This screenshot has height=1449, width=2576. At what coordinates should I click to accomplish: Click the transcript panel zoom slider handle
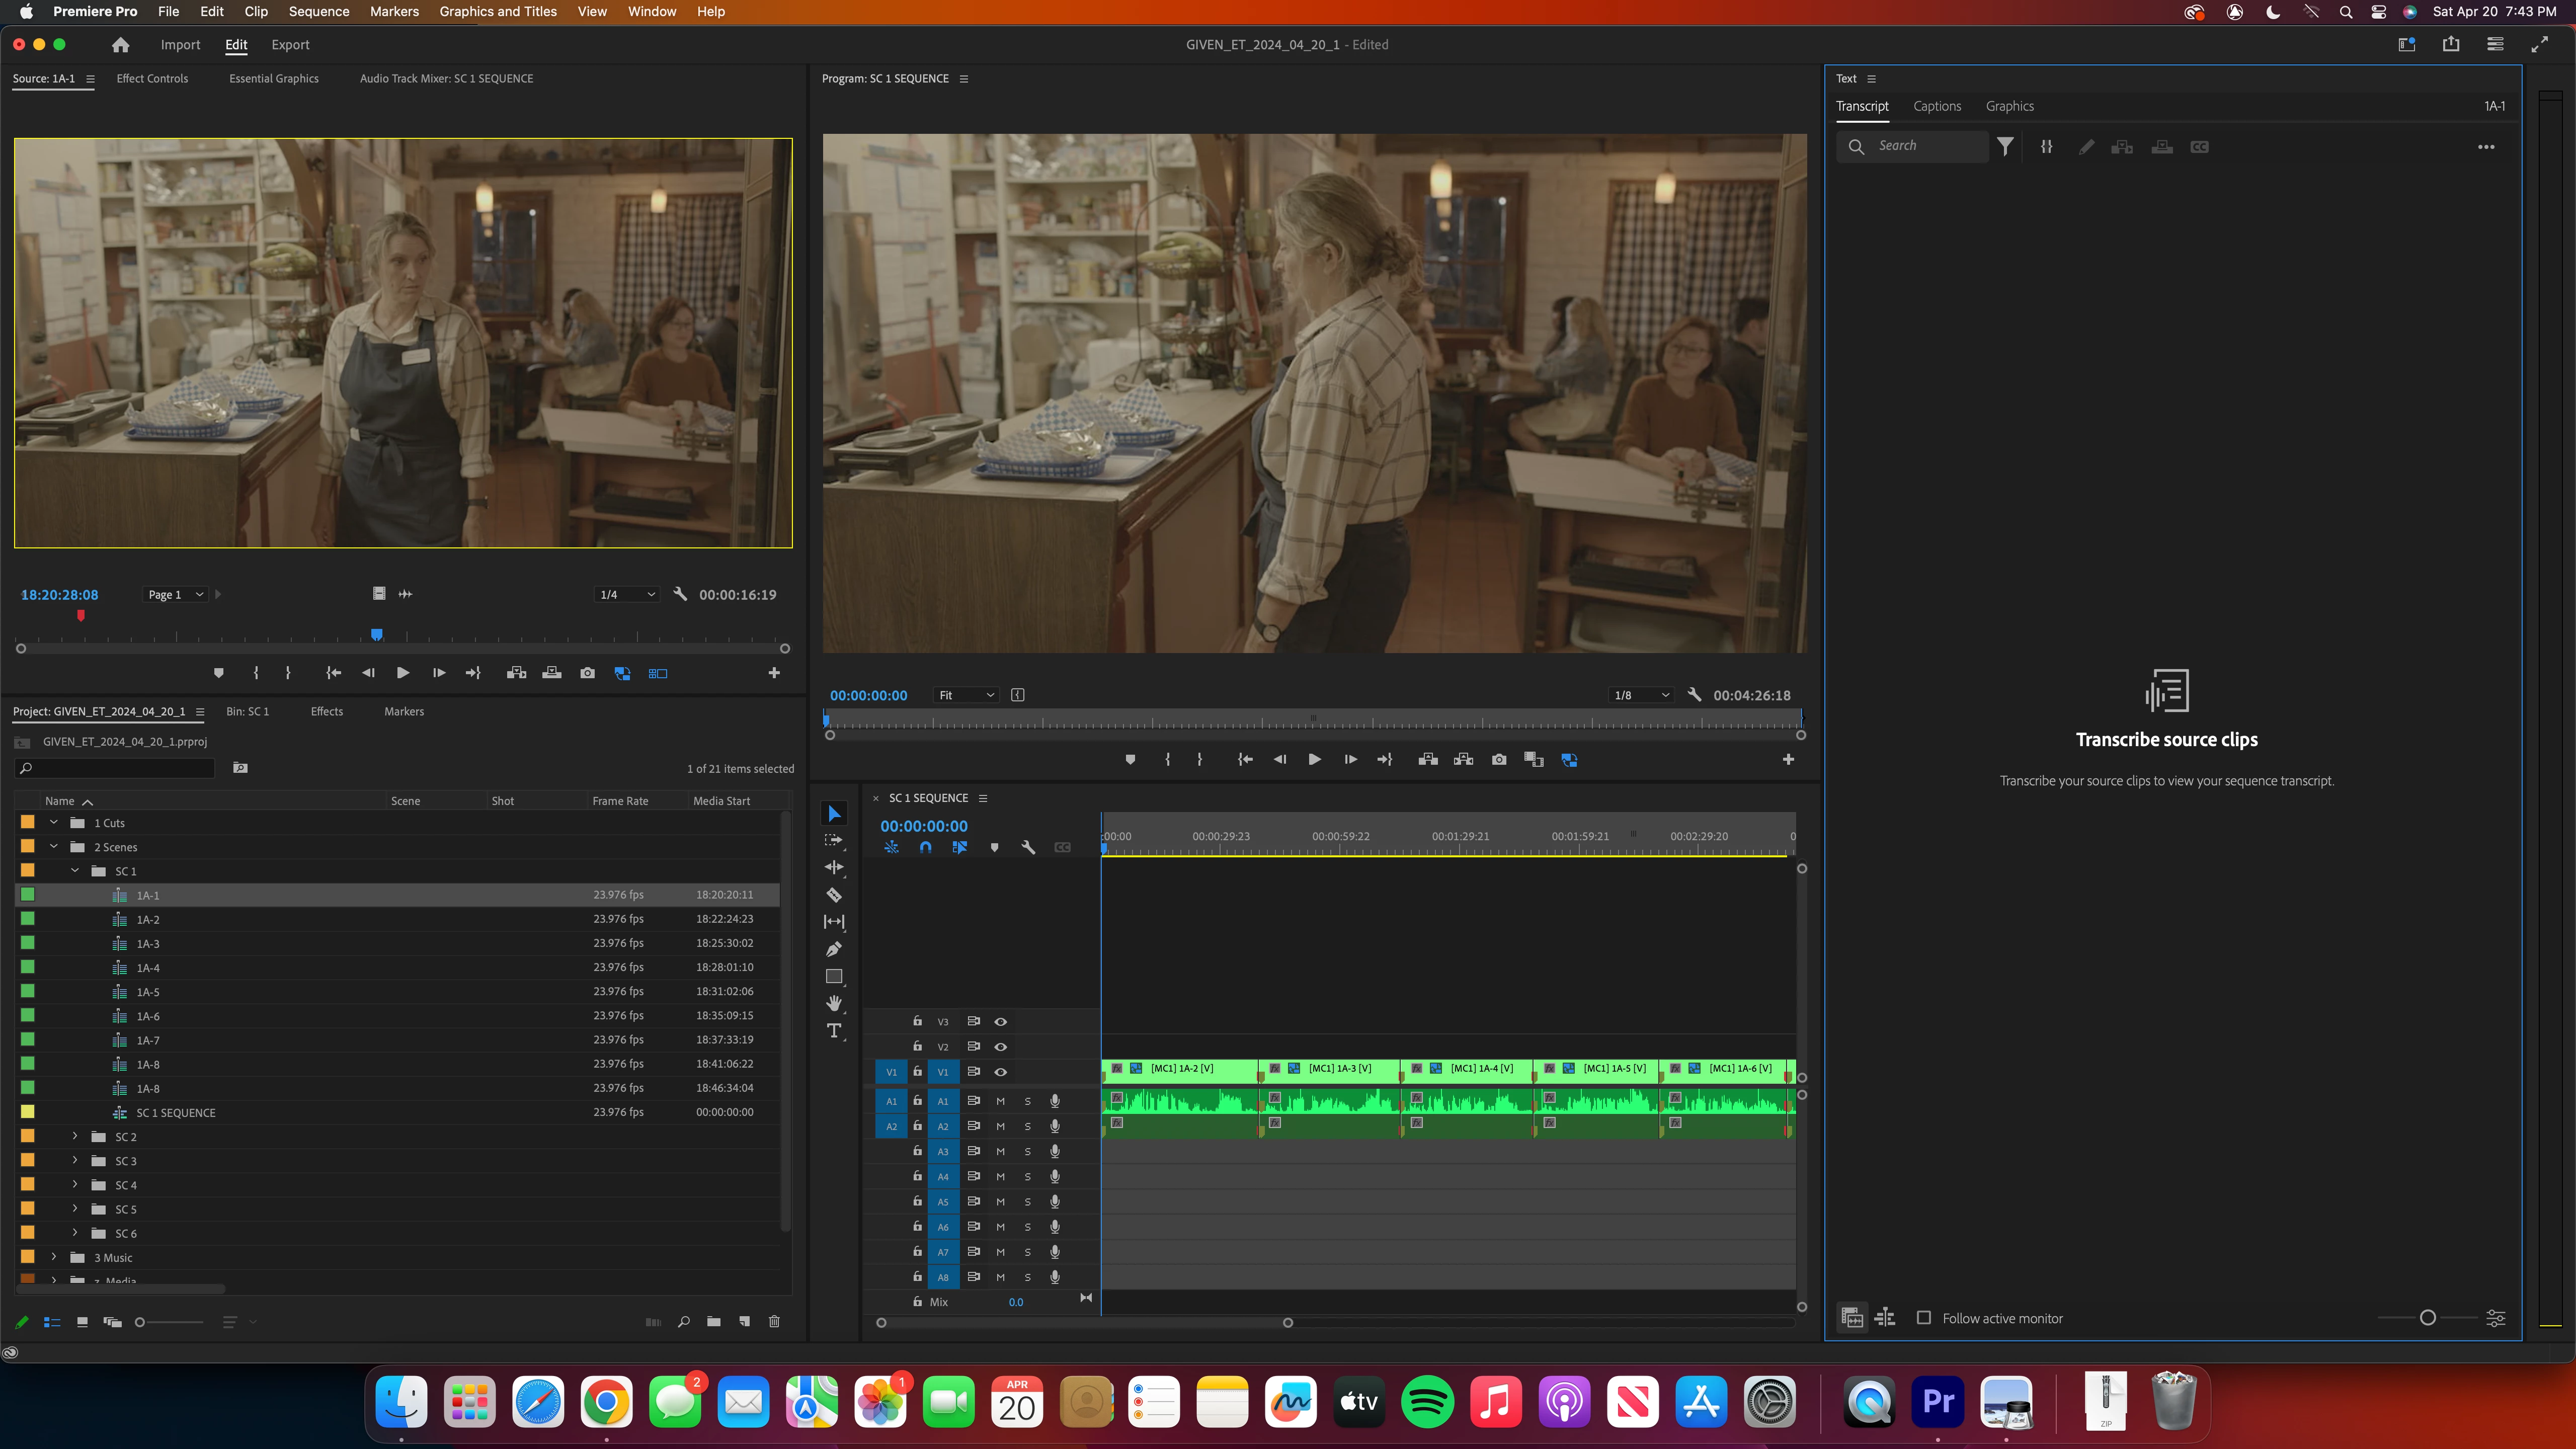coord(2427,1318)
